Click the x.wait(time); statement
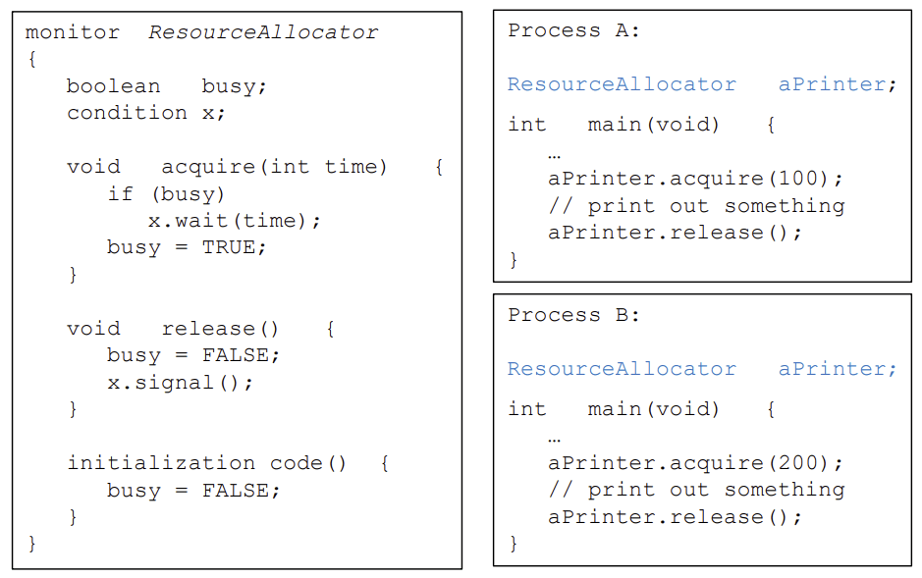 234,221
